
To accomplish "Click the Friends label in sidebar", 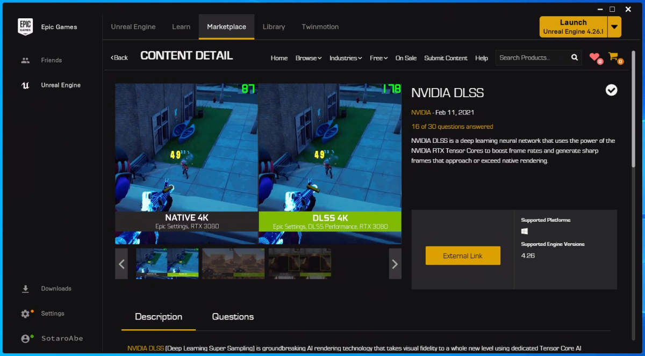I will (x=52, y=60).
